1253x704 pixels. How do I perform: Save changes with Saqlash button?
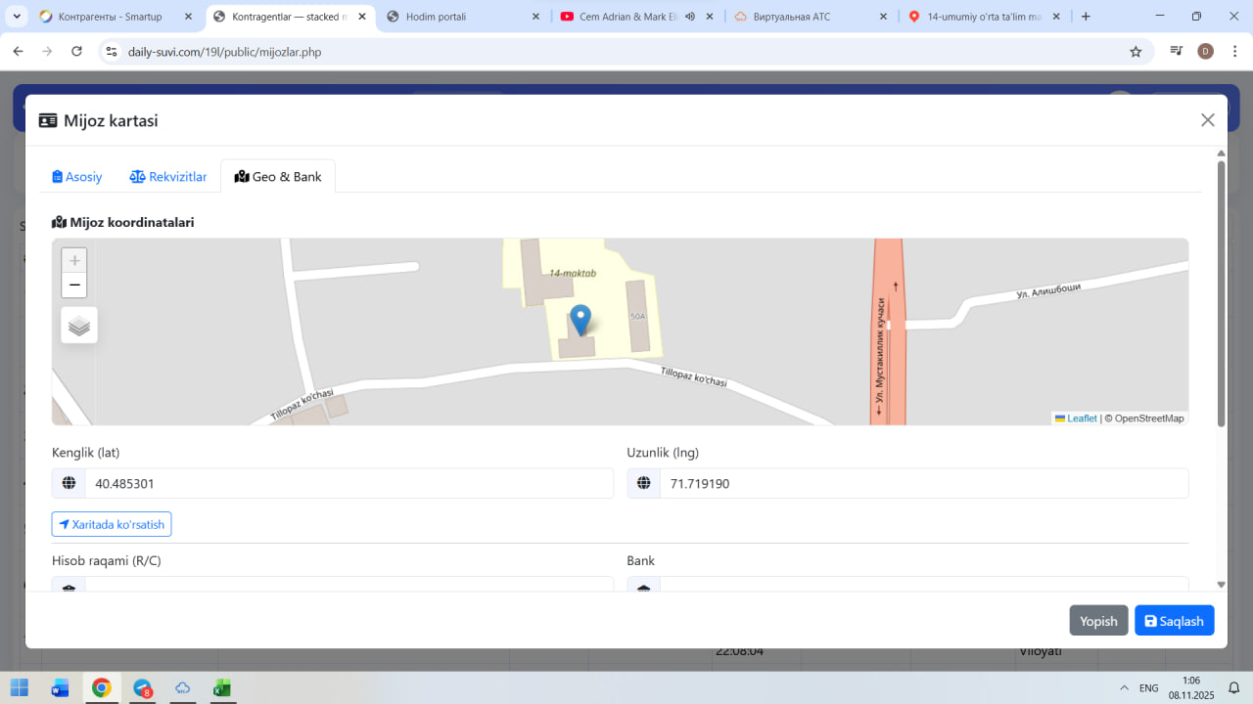1175,621
